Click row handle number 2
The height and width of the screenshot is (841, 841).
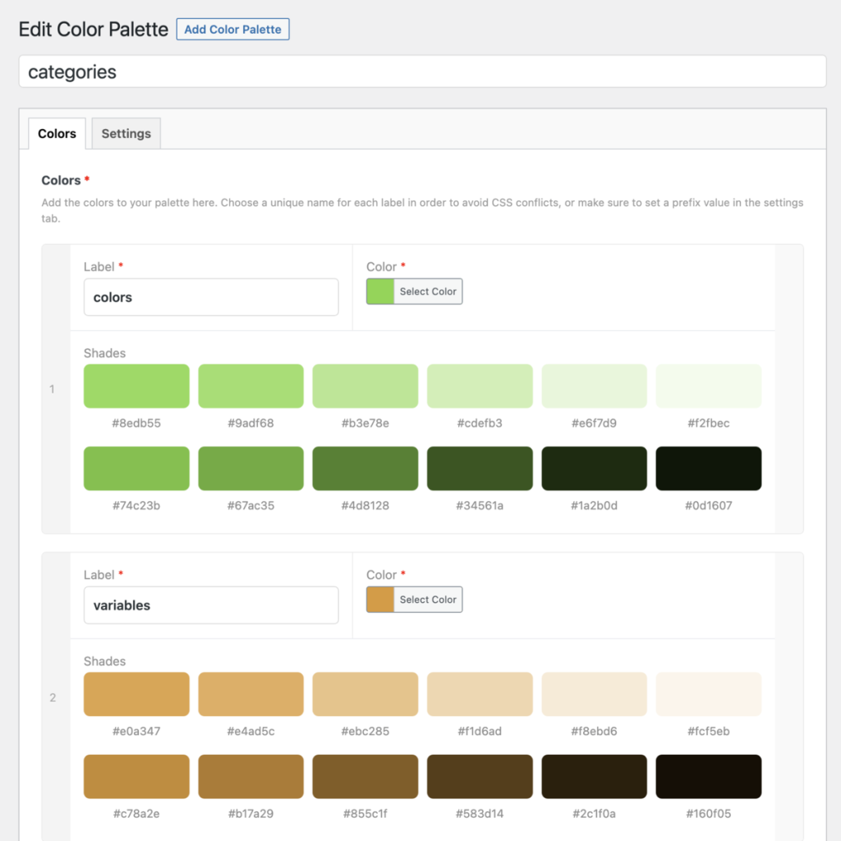(x=53, y=697)
